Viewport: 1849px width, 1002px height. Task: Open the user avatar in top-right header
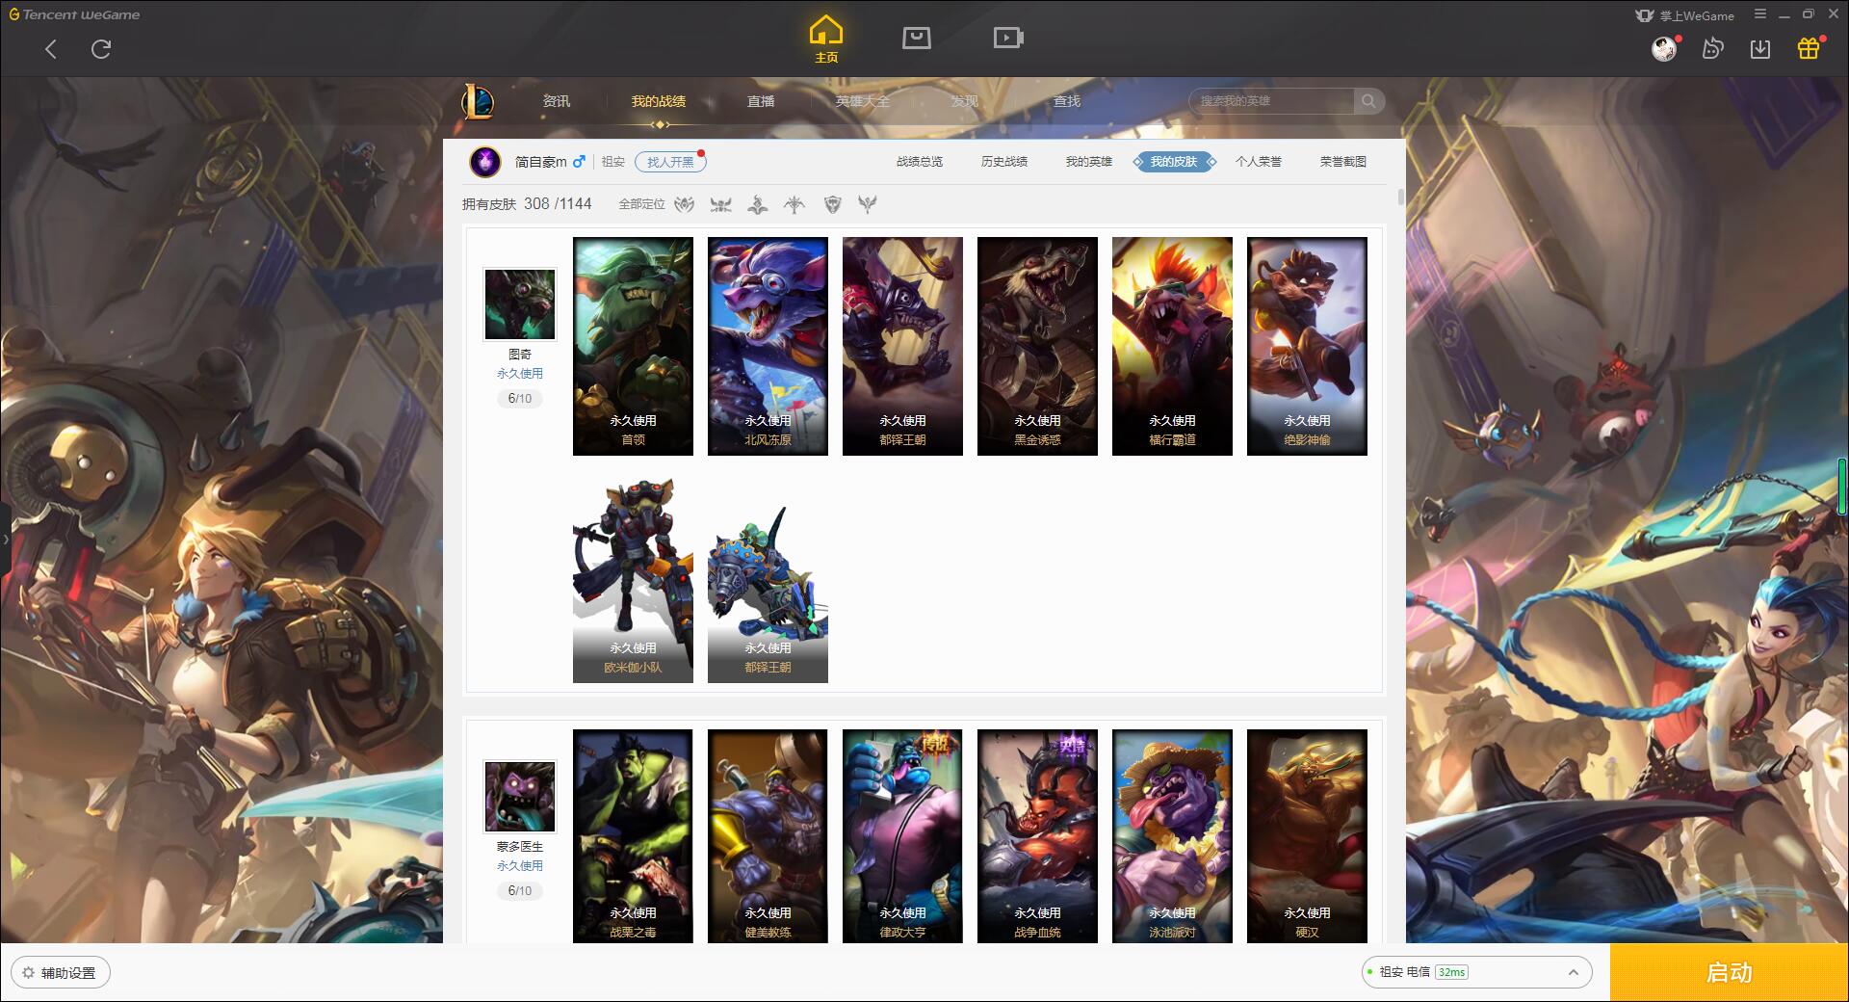pos(1663,48)
